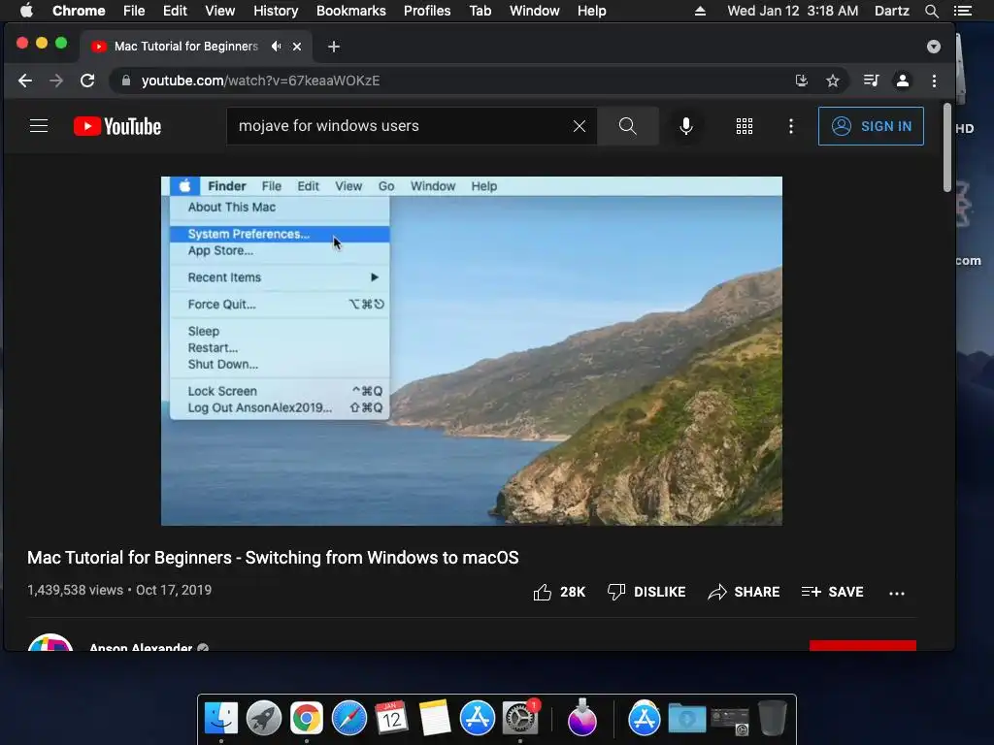
Task: Open a new tab with plus button
Action: [334, 47]
